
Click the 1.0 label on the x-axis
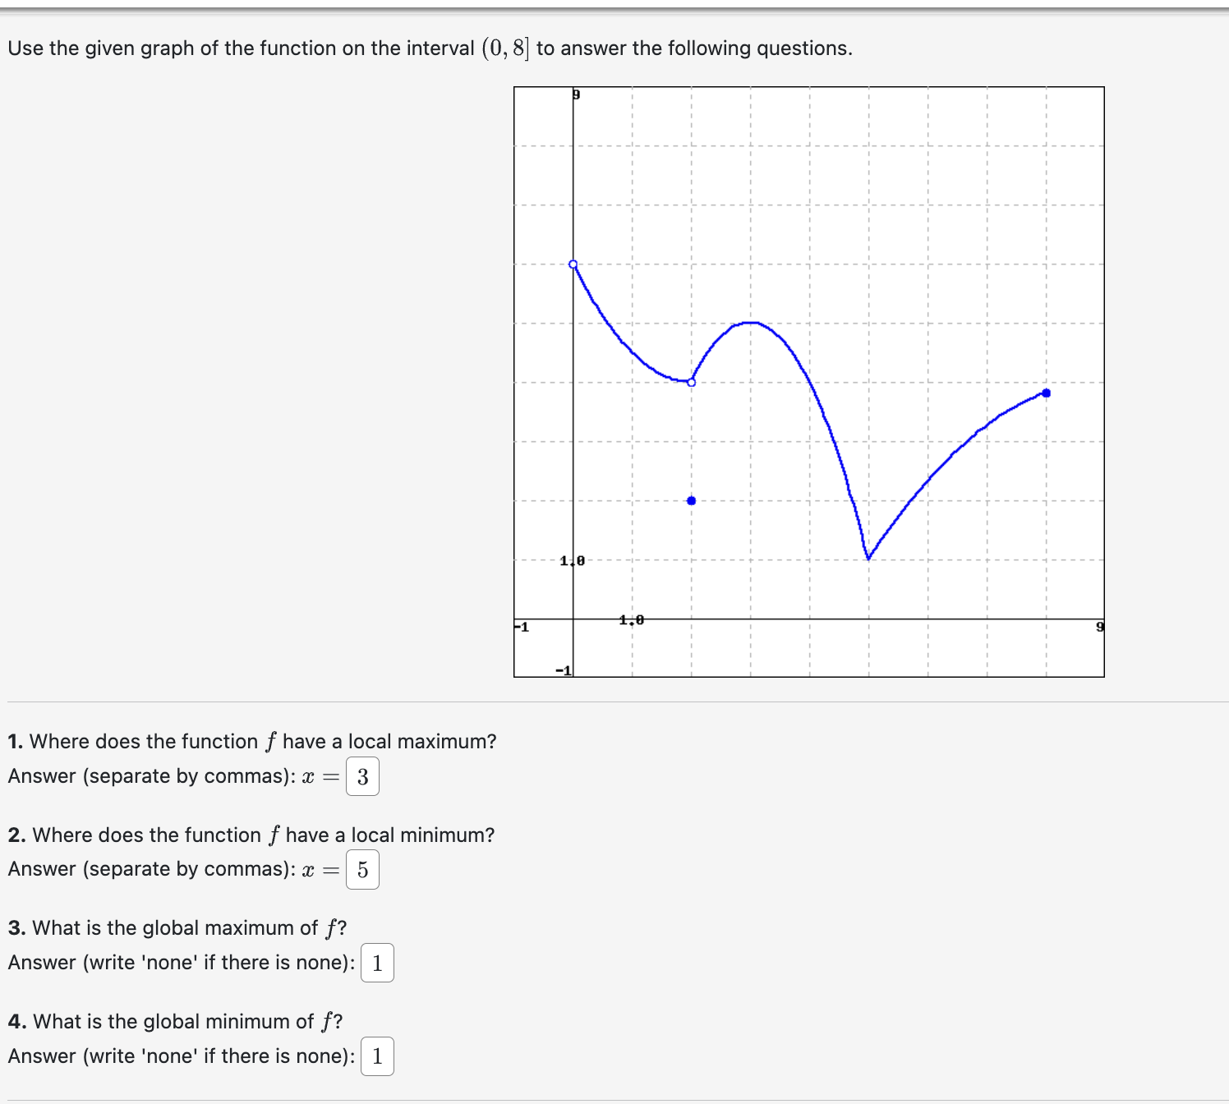(x=630, y=620)
